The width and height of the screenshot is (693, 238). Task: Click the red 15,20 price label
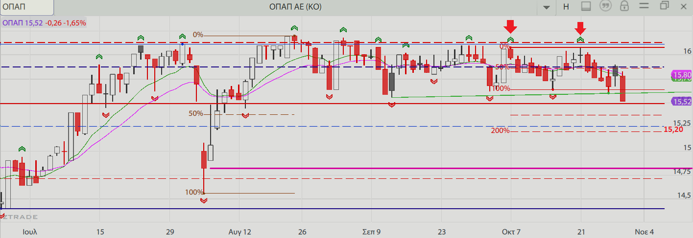click(x=673, y=130)
